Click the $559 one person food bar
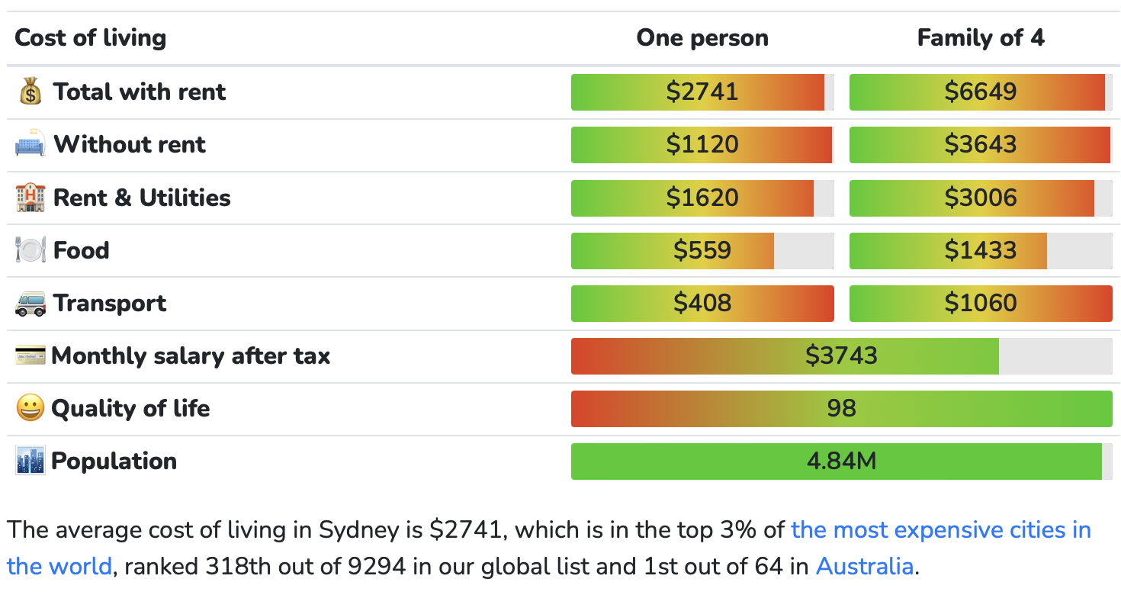This screenshot has height=595, width=1121. [702, 250]
